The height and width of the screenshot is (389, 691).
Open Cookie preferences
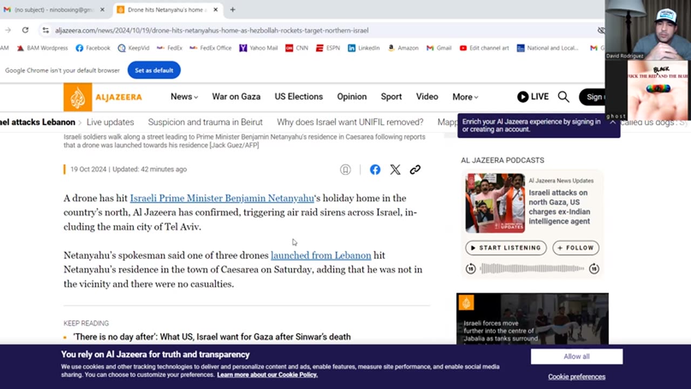pos(577,377)
